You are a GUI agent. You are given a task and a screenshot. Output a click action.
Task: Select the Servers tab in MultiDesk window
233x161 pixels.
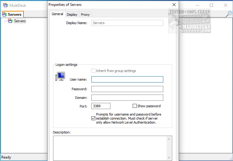(x=12, y=14)
